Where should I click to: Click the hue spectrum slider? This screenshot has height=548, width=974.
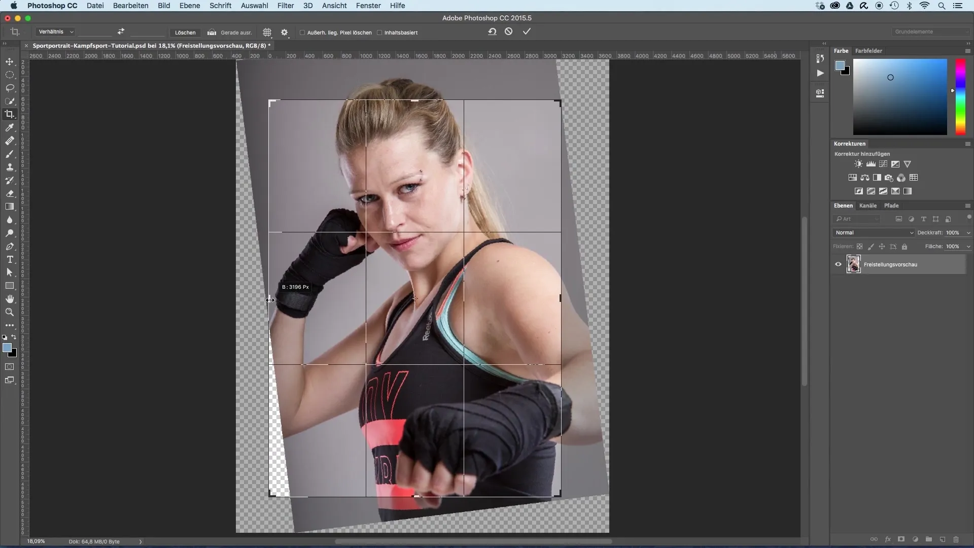[960, 97]
